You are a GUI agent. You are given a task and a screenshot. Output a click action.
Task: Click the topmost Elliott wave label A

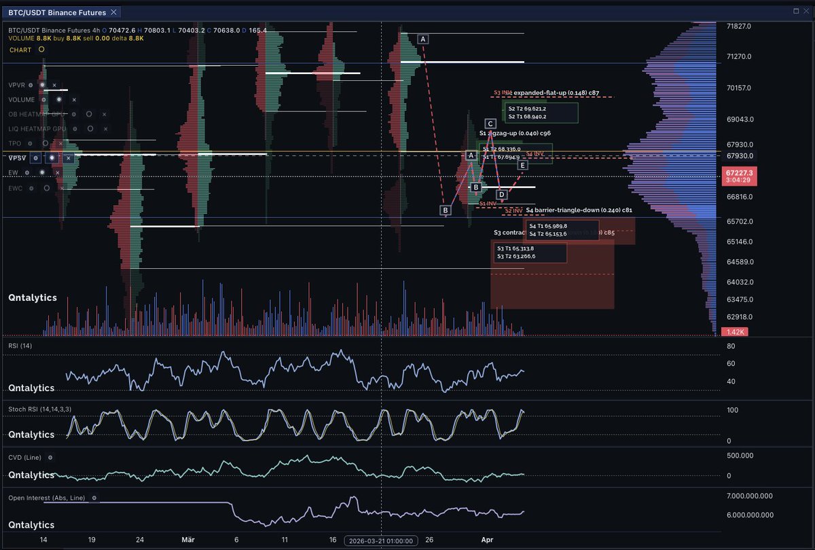pos(423,39)
